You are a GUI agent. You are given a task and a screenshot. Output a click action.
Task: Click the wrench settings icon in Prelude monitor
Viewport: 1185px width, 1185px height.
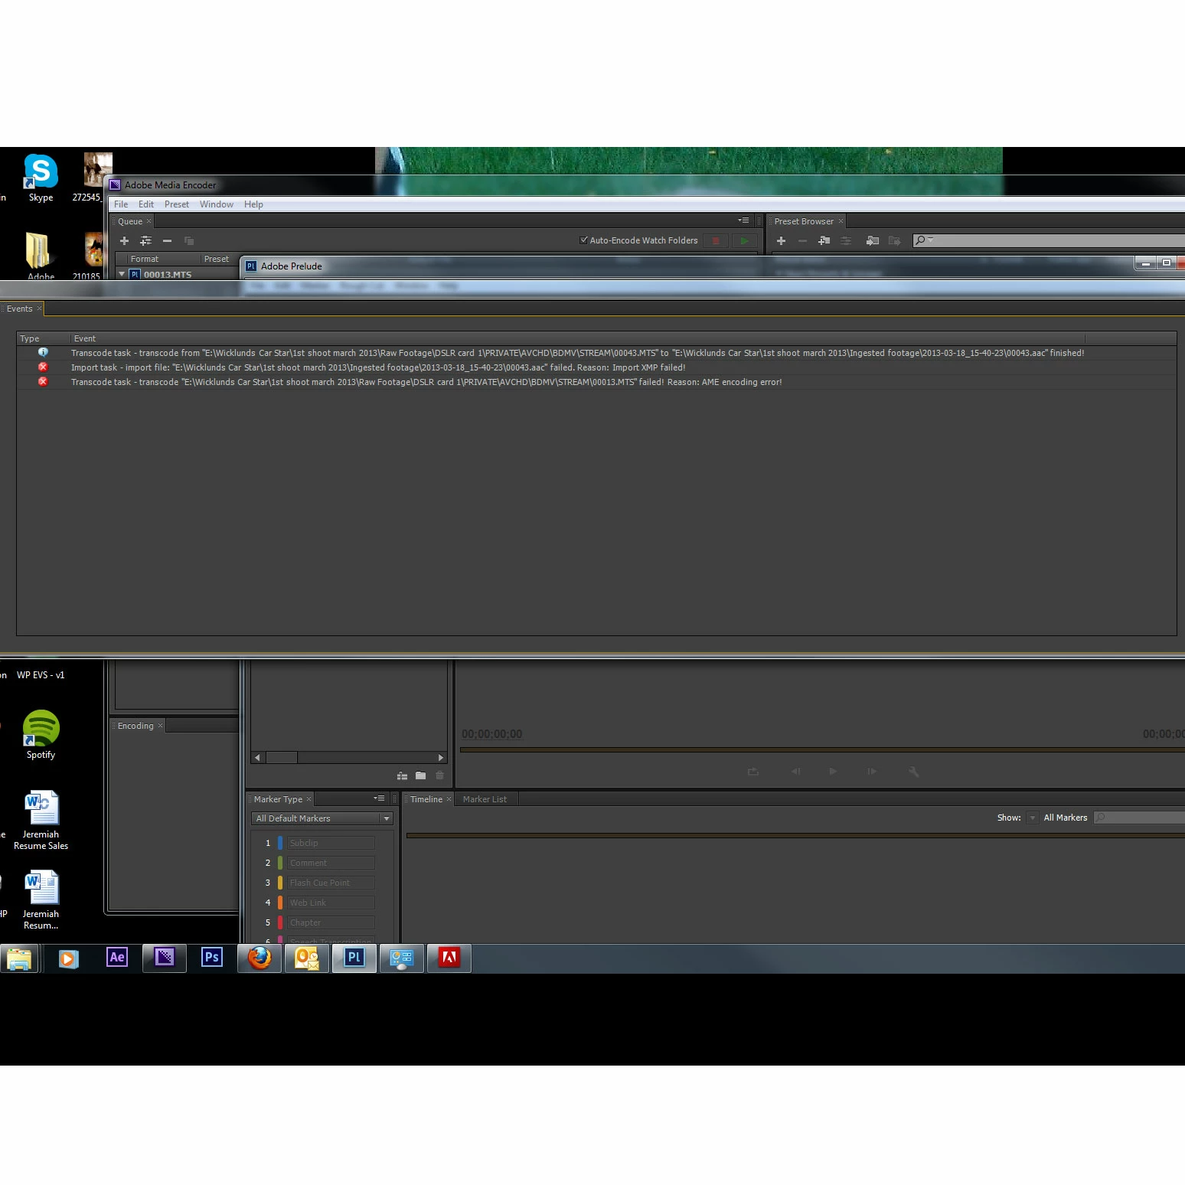[x=913, y=772]
